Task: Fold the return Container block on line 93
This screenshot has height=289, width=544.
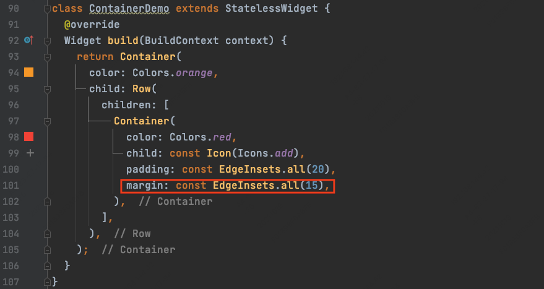Action: 47,58
